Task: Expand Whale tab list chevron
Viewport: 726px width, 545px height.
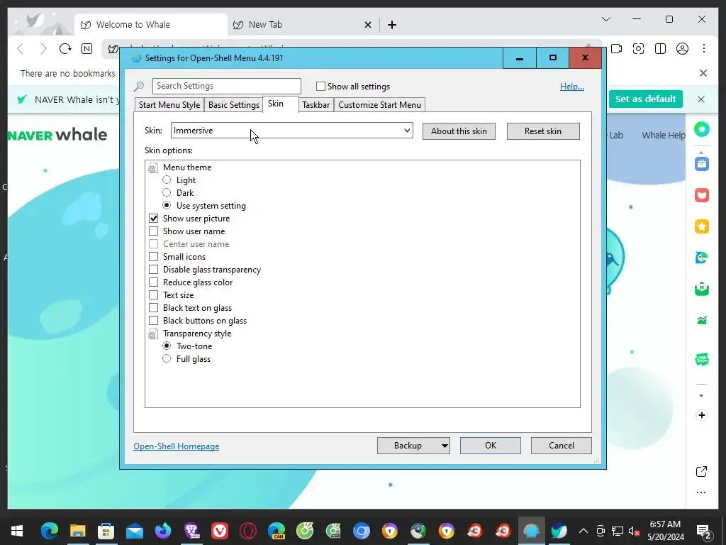Action: pyautogui.click(x=605, y=19)
